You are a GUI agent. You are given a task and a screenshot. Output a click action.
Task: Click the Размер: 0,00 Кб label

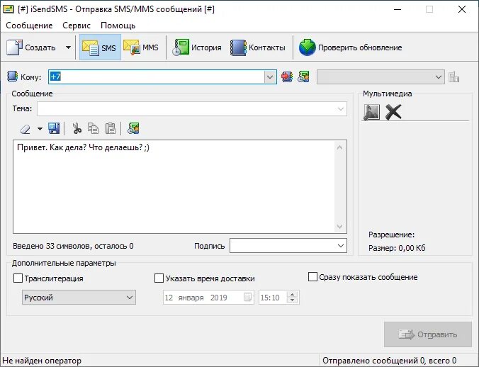click(x=397, y=248)
